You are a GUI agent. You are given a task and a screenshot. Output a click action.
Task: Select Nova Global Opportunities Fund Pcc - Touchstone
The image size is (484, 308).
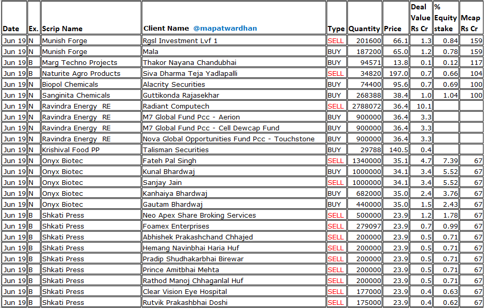[x=228, y=139]
